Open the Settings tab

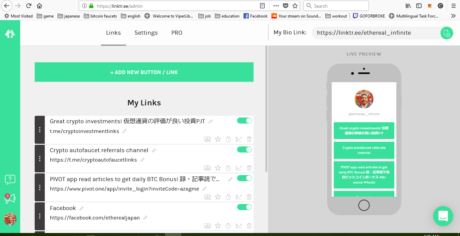pyautogui.click(x=146, y=33)
